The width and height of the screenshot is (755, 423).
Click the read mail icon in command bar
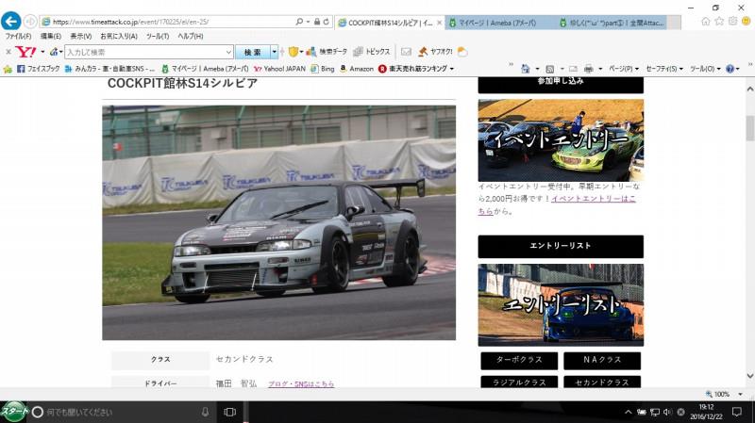pyautogui.click(x=573, y=69)
